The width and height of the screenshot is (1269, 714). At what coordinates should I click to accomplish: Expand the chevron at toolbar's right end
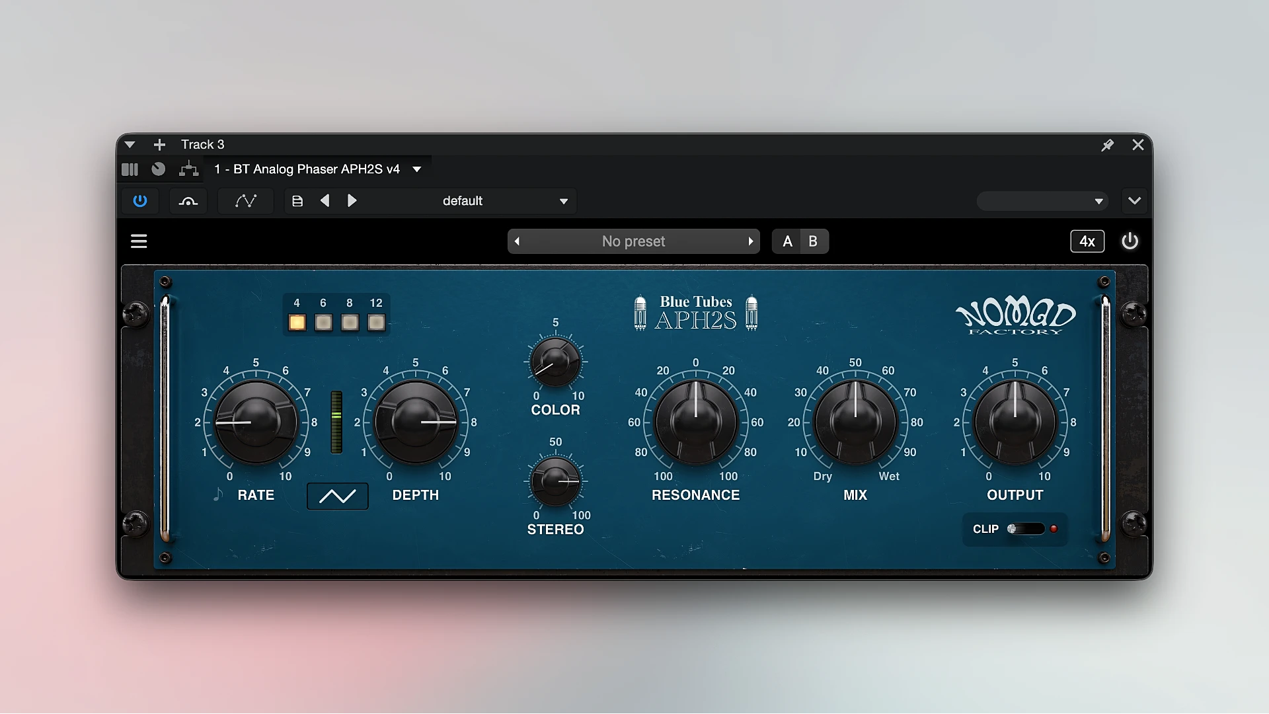pyautogui.click(x=1135, y=201)
